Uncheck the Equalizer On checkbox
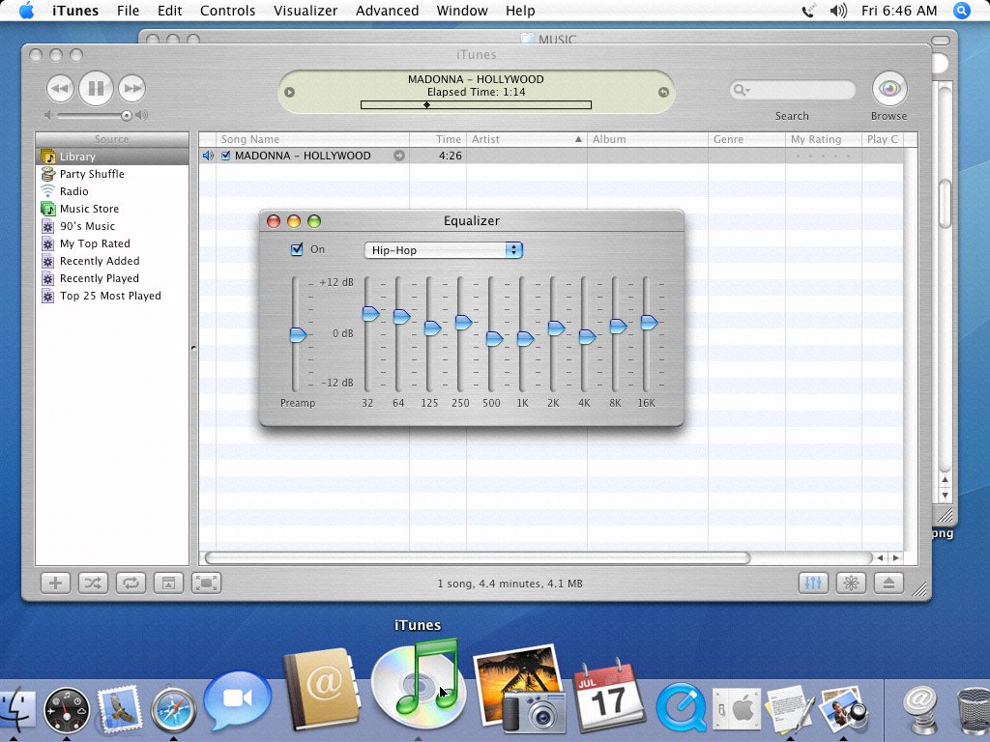Image resolution: width=990 pixels, height=742 pixels. tap(297, 250)
